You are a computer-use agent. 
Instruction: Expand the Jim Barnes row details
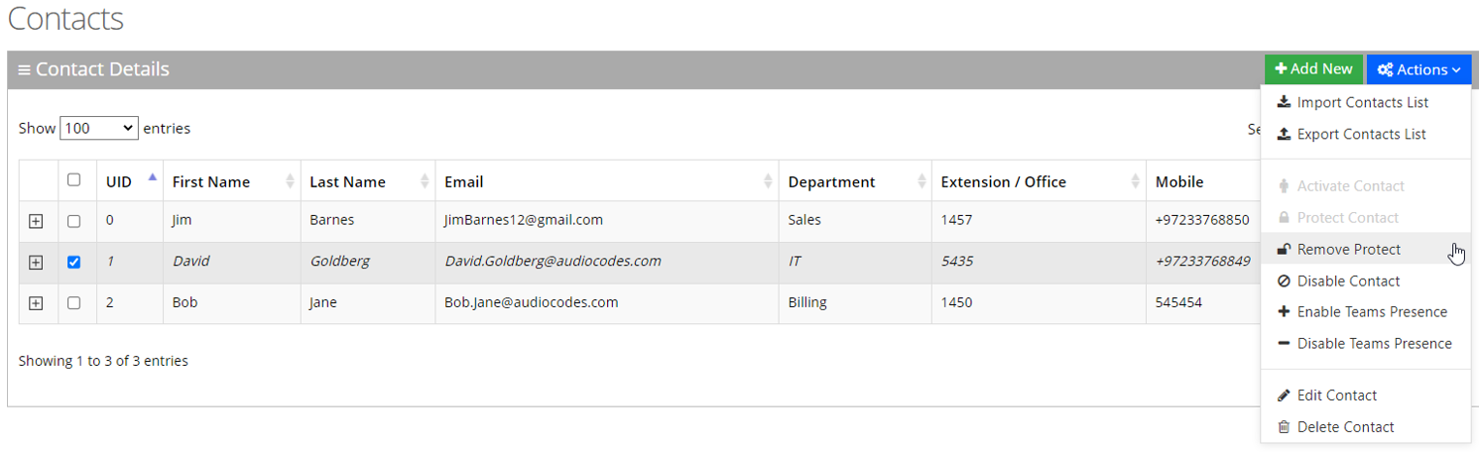click(x=36, y=221)
